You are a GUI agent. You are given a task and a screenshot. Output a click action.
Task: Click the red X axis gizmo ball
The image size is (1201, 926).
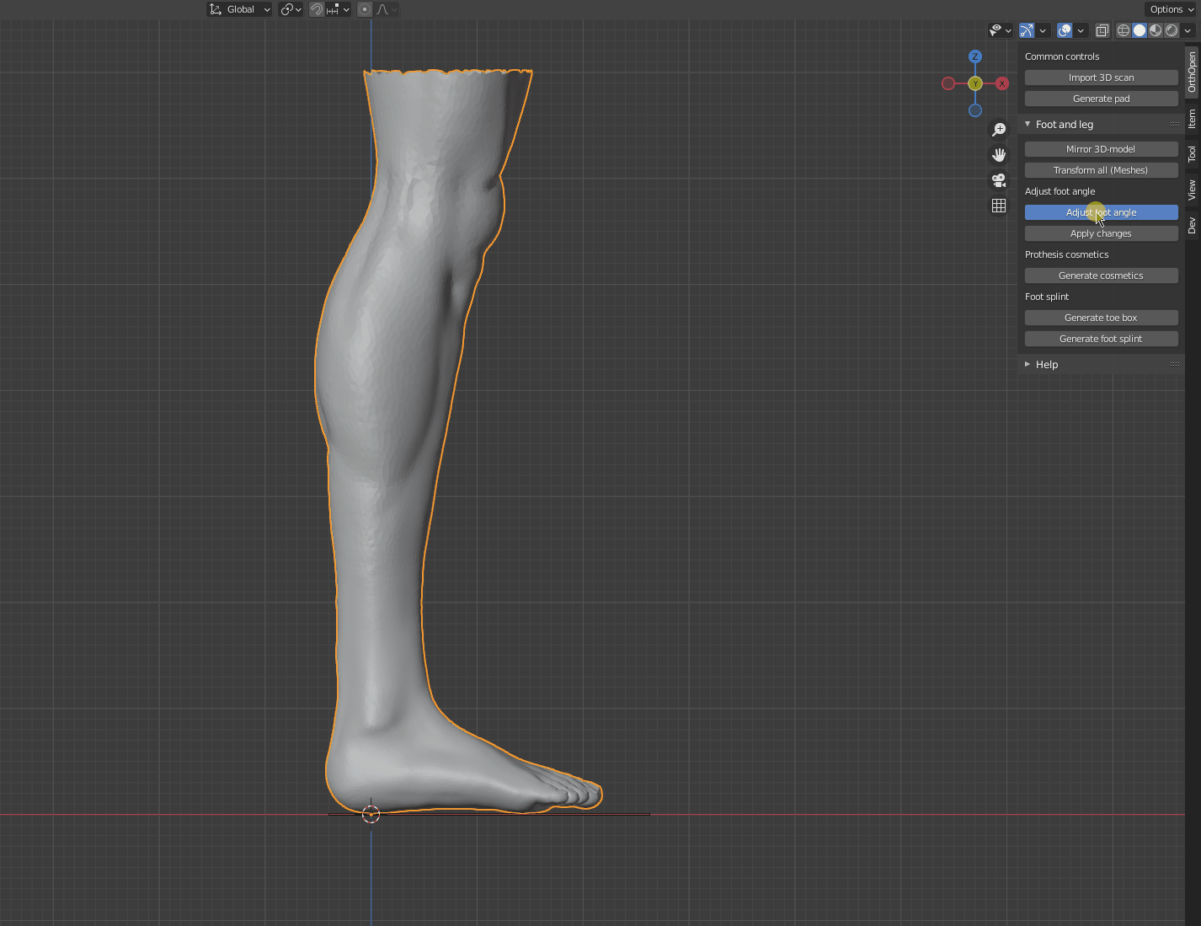pyautogui.click(x=1002, y=83)
